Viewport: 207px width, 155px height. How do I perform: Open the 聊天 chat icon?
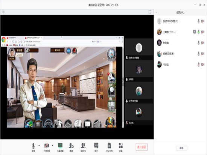(x=96, y=147)
